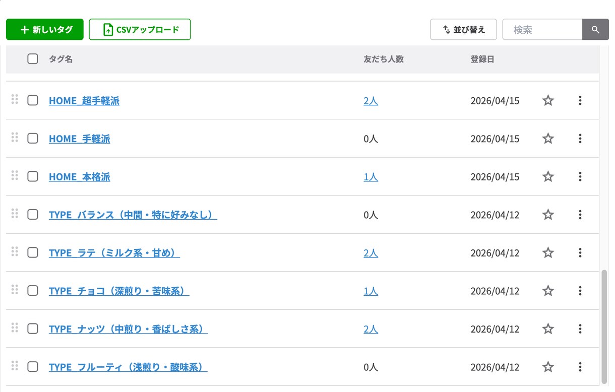Image resolution: width=615 pixels, height=392 pixels.
Task: Check the TYPE_バランス row checkbox
Action: pos(33,215)
